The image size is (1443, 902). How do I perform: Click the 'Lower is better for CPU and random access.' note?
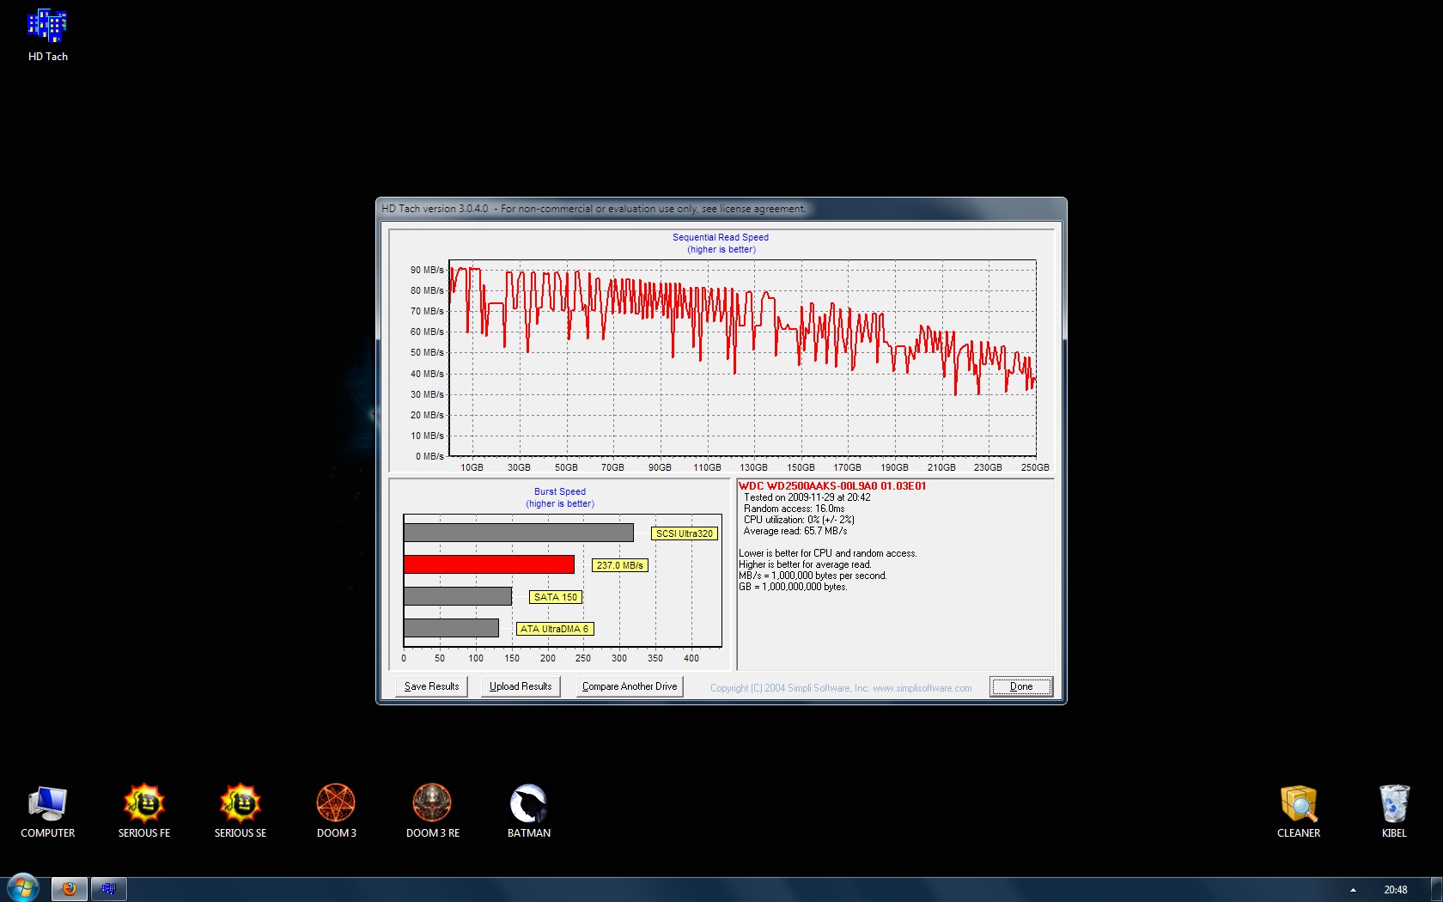pos(828,553)
